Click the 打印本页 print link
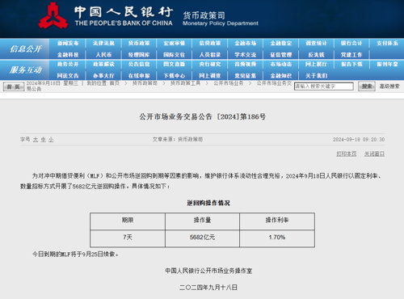Viewport: 404px width, 299px height. tap(347, 154)
